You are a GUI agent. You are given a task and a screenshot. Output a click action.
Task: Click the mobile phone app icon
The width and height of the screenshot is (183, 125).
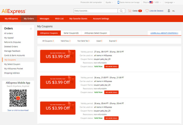(x=118, y=2)
